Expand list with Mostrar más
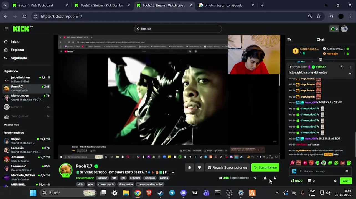The height and width of the screenshot is (199, 356). (x=11, y=125)
